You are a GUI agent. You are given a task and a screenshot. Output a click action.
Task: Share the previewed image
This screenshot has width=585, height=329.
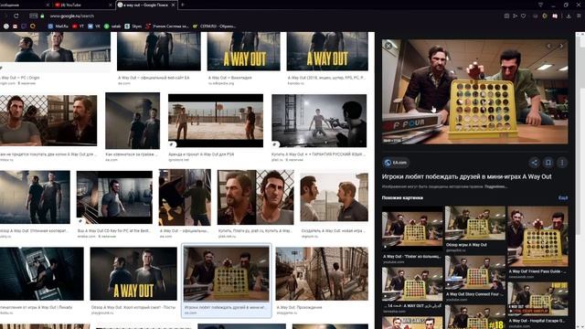(x=534, y=163)
